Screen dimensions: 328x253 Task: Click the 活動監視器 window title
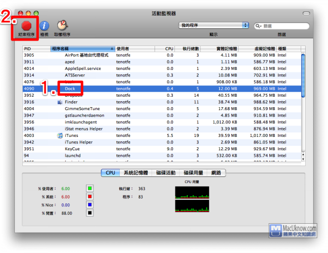(x=164, y=13)
